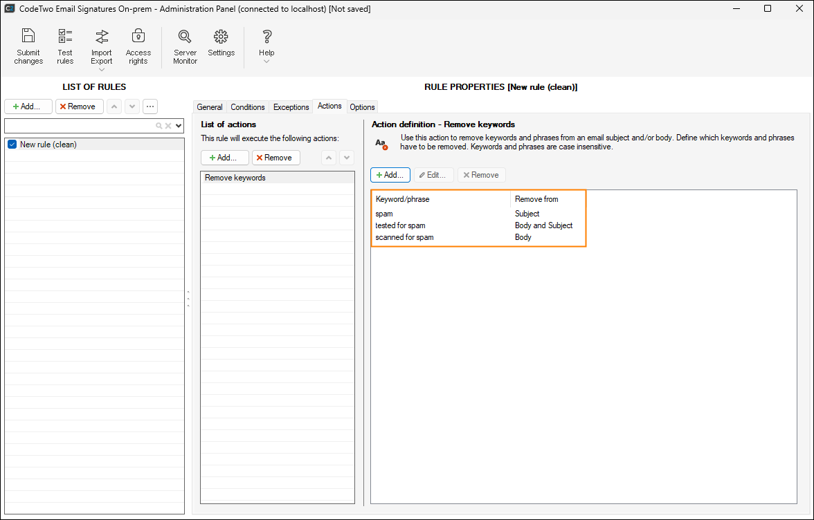Click Add above the keyword list
814x520 pixels.
tap(390, 175)
